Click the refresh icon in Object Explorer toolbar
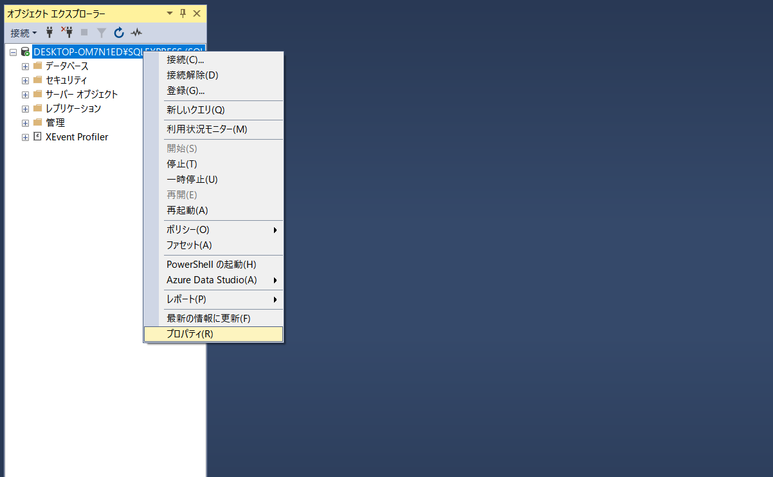 (119, 32)
